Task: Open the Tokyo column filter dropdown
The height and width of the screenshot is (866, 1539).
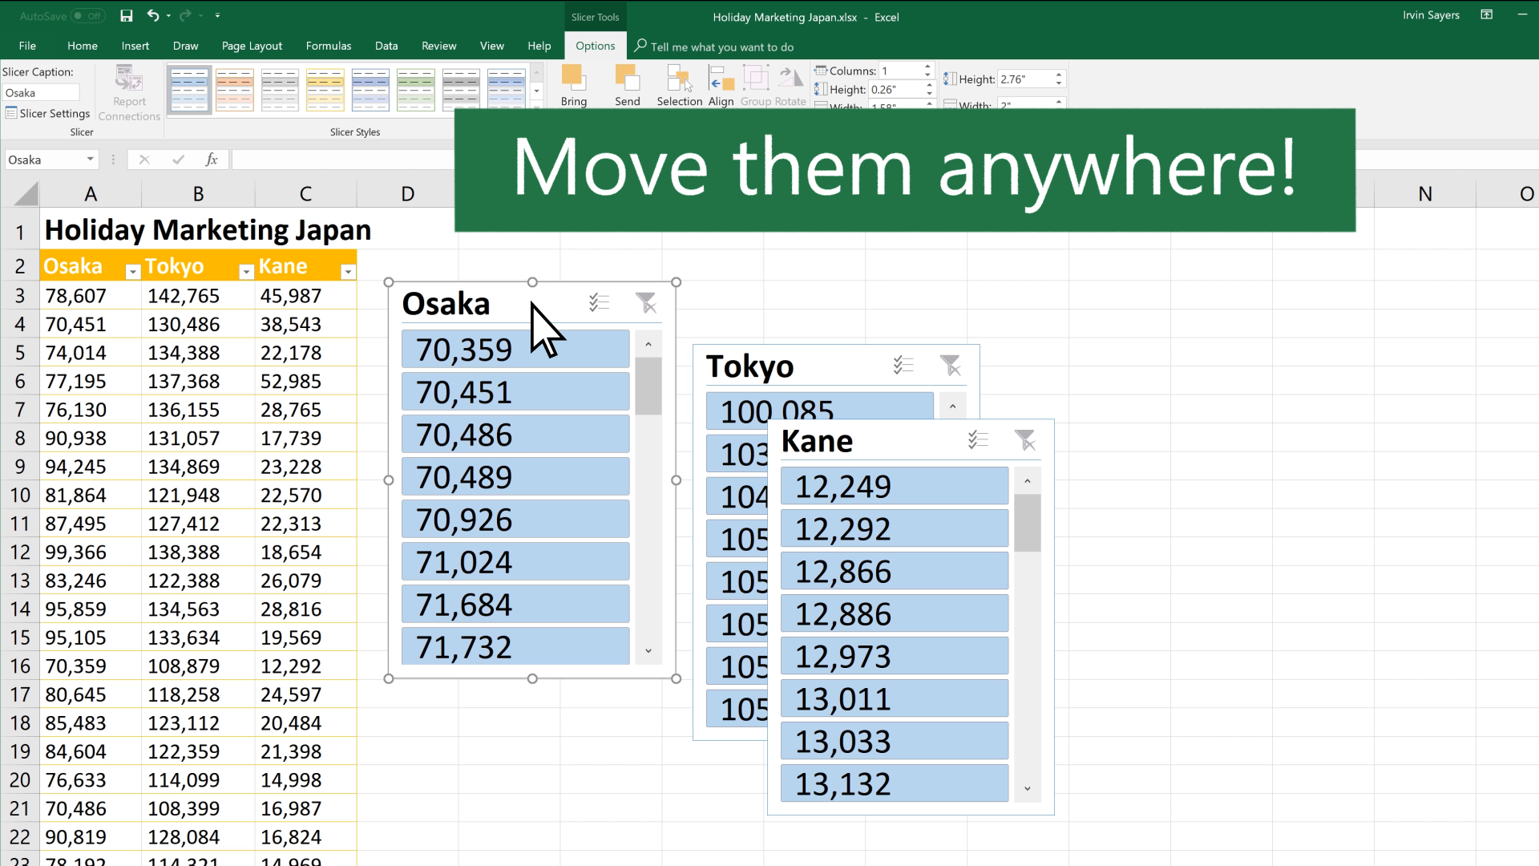Action: 246,272
